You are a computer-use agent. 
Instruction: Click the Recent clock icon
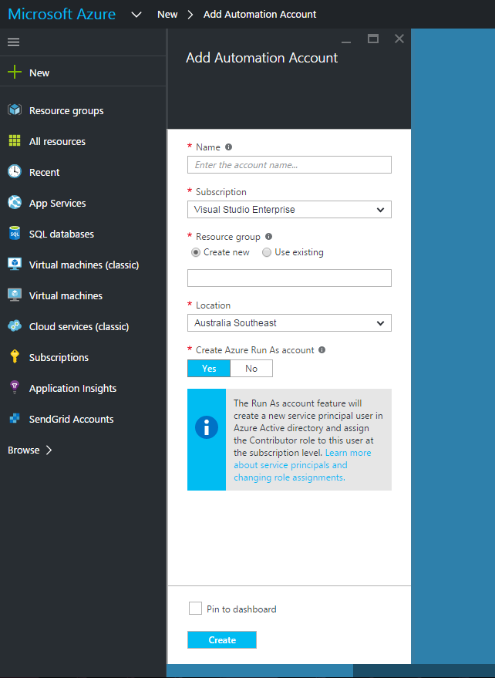pyautogui.click(x=15, y=171)
